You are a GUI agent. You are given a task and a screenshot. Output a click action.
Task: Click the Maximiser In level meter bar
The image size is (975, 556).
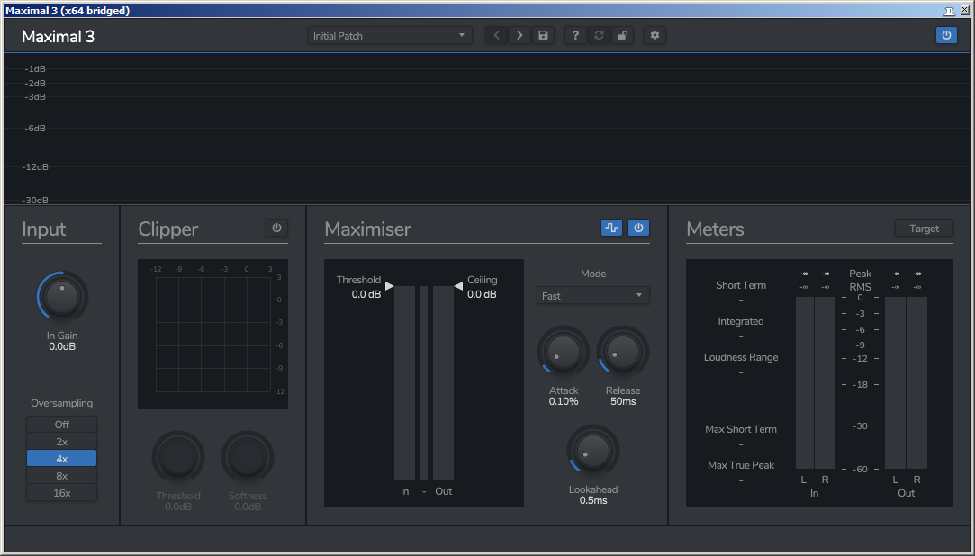click(404, 383)
